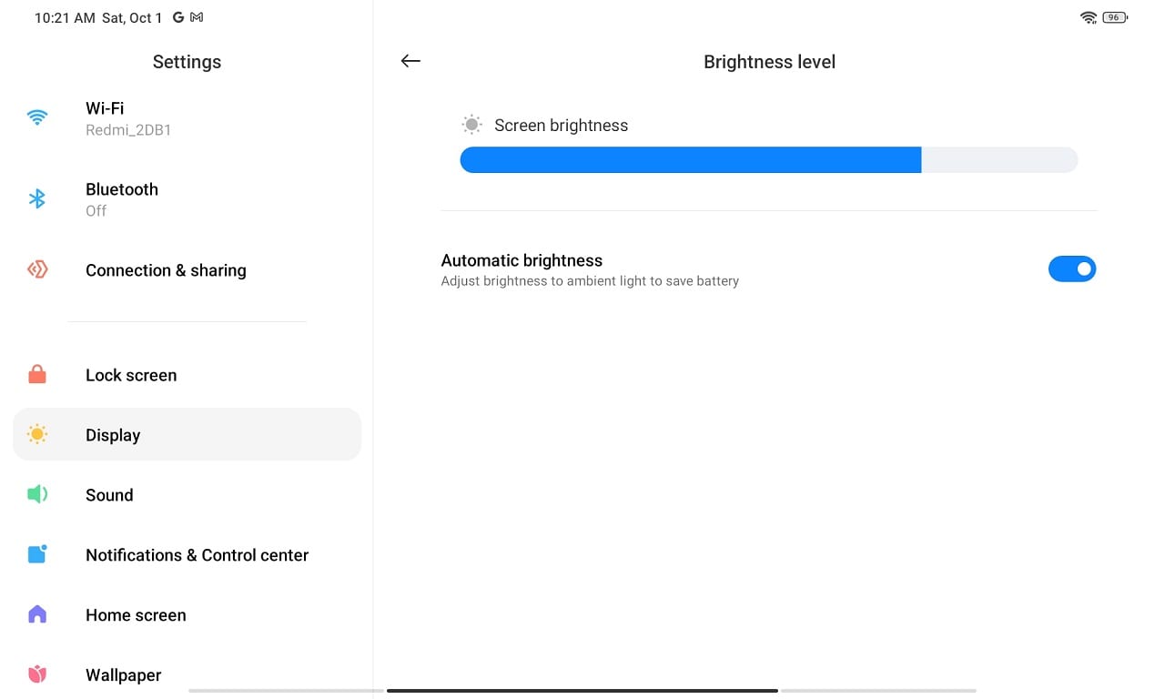Click the back arrow on Brightness level page
This screenshot has height=699, width=1165.
[410, 61]
